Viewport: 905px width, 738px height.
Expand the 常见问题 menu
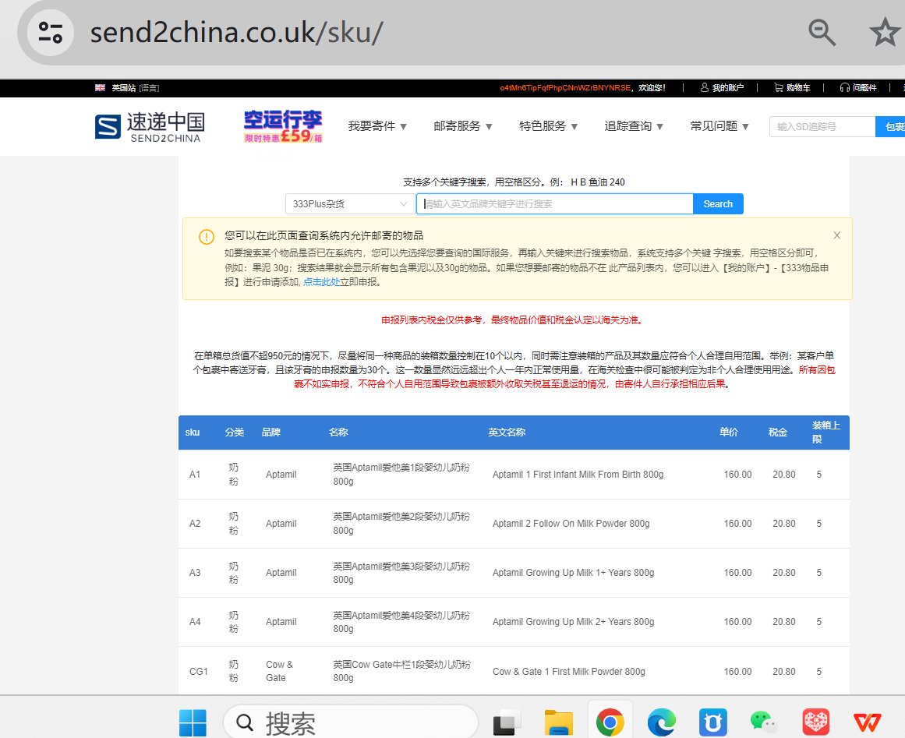pos(719,126)
